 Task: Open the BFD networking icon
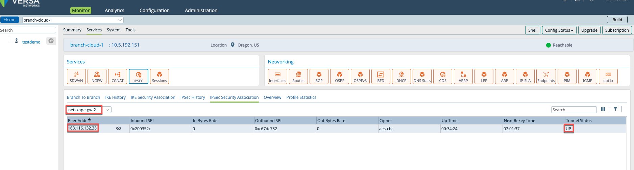tap(381, 77)
